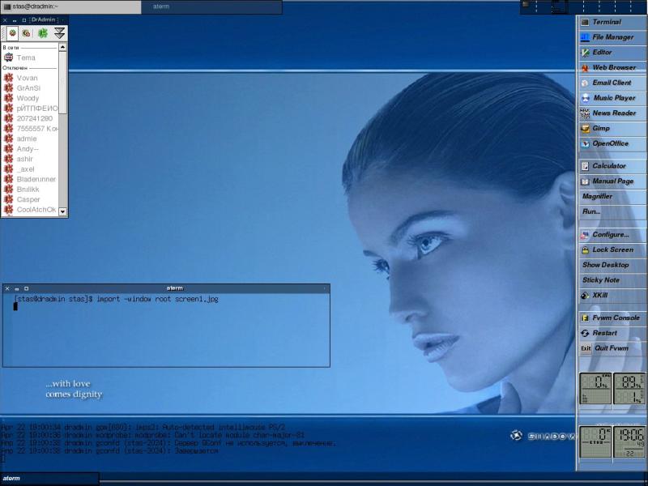The width and height of the screenshot is (648, 486).
Task: Collapse the 'В сети' online contacts group
Action: [x=11, y=48]
